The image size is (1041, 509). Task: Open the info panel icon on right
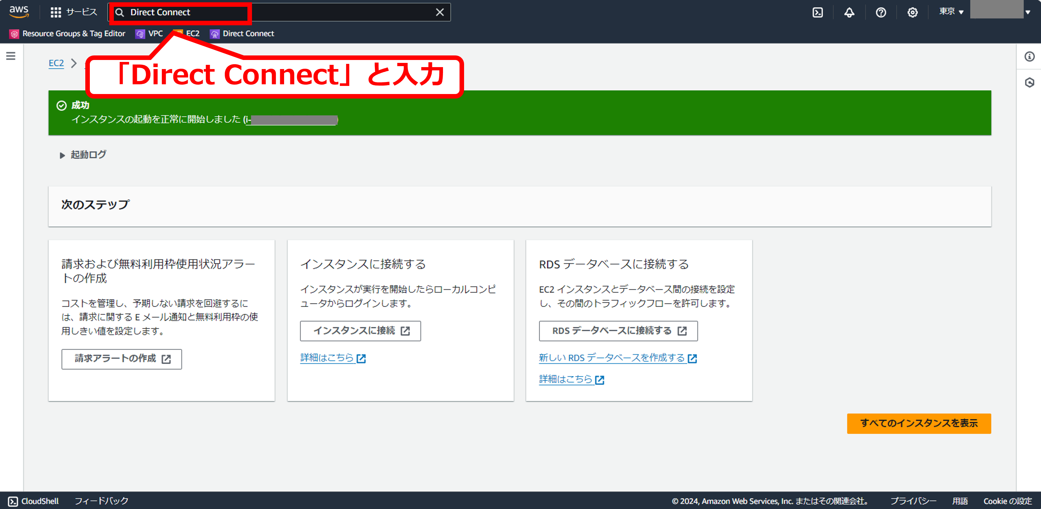[x=1029, y=56]
